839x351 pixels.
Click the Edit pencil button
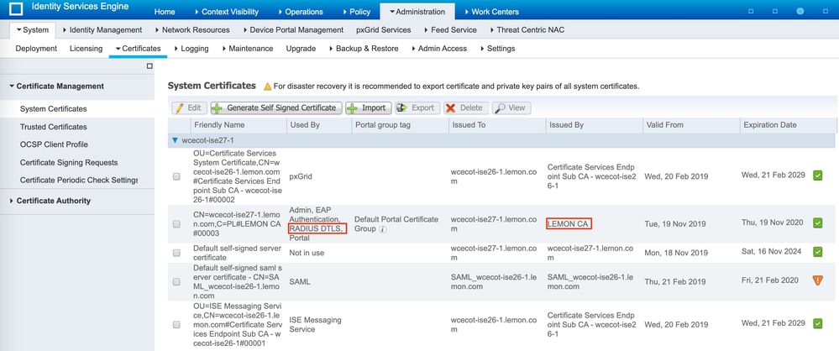189,108
